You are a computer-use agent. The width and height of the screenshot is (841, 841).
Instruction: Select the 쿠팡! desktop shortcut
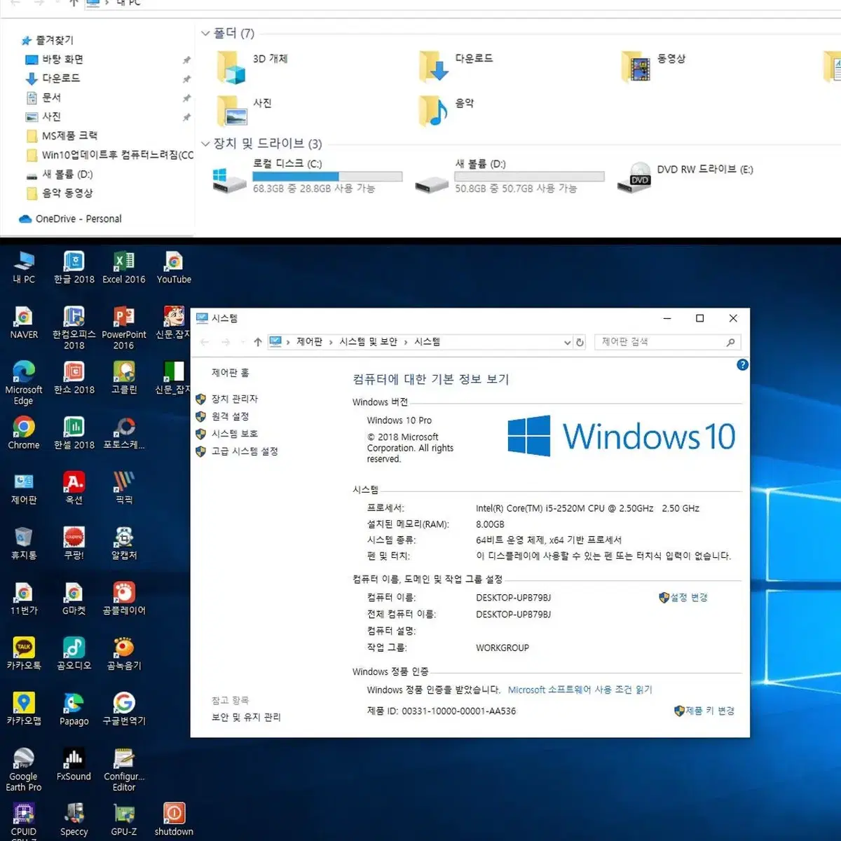(74, 544)
